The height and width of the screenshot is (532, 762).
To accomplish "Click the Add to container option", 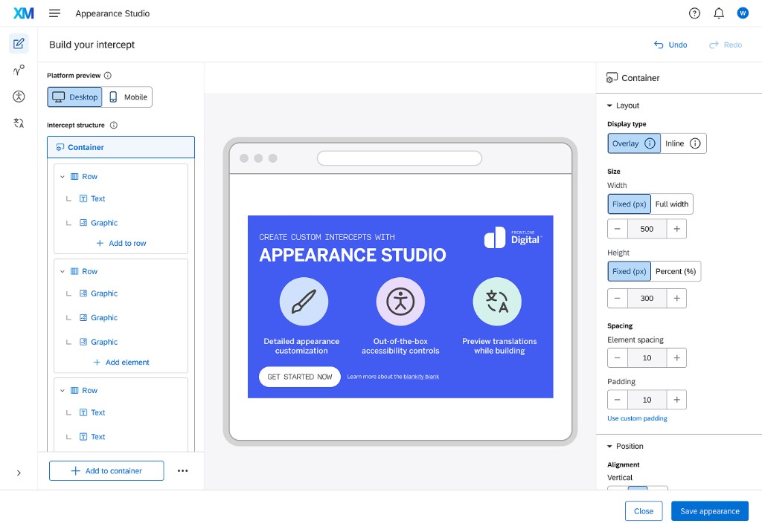I will tap(106, 470).
